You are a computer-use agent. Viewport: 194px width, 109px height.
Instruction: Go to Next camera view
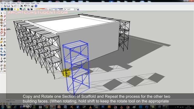pos(5,55)
